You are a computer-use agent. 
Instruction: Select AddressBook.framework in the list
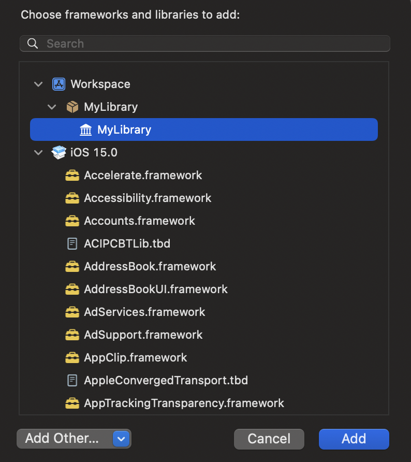(x=150, y=266)
